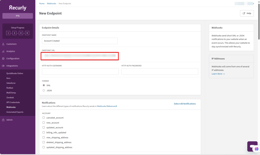This screenshot has width=260, height=155.
Task: Tick the canceled_account checkbox
Action: [44, 118]
